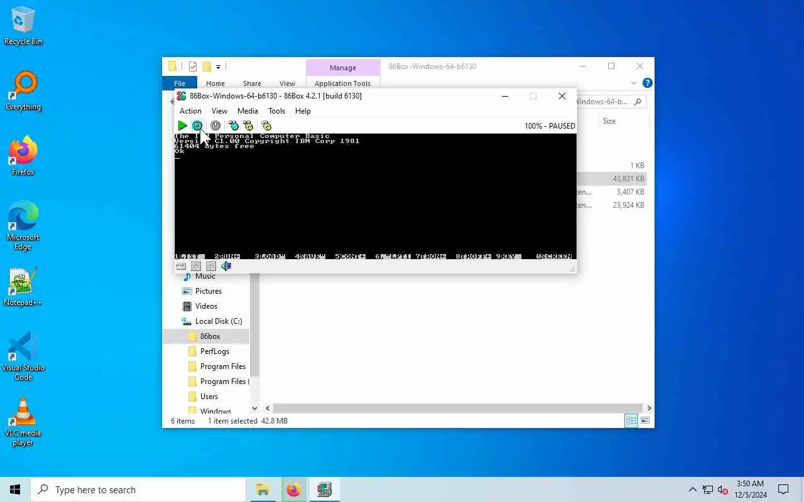This screenshot has height=502, width=804.
Task: Send Ctrl+Alt+Esc via toolbar icon
Action: tap(248, 125)
